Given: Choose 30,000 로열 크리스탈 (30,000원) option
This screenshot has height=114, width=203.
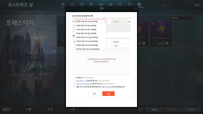Looking at the screenshot, I should (91, 41).
